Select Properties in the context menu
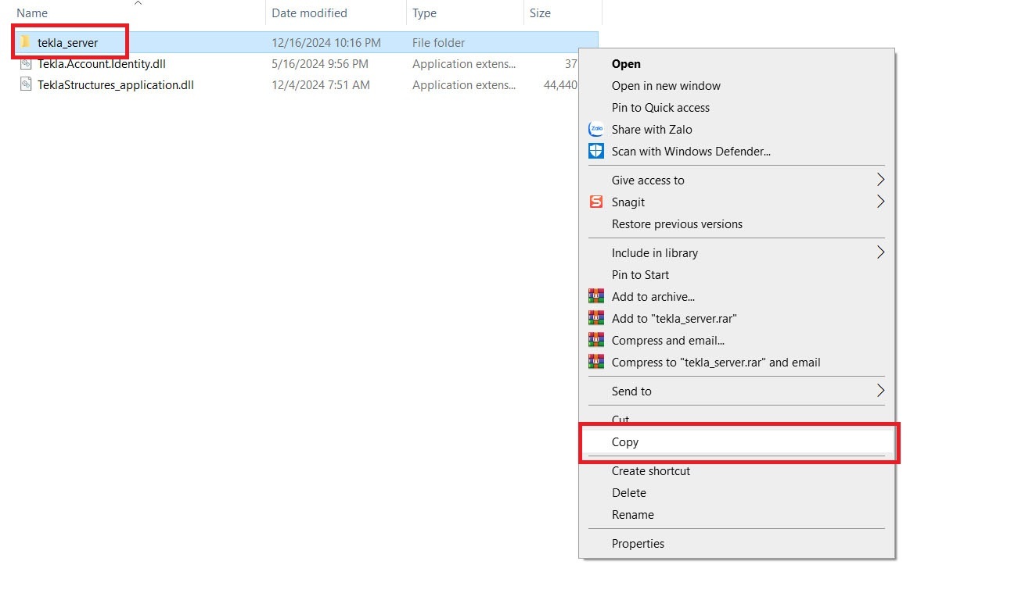Screen dimensions: 1018x604 pyautogui.click(x=638, y=544)
